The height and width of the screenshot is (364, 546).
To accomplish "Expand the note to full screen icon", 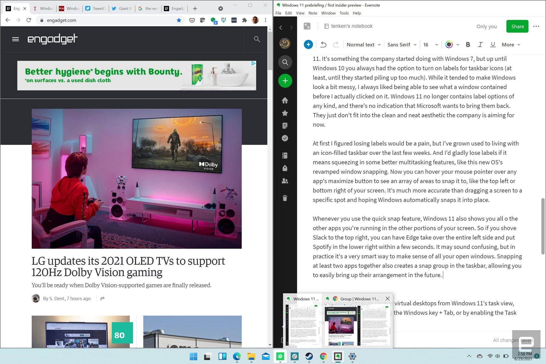I will pos(307,26).
